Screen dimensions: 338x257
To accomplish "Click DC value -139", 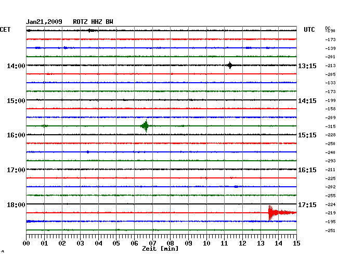I will (x=330, y=48).
